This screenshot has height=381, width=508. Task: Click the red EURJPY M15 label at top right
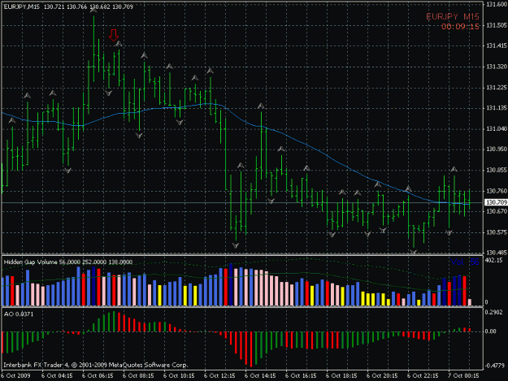tap(452, 17)
